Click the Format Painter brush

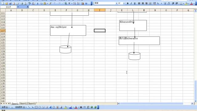50,3
